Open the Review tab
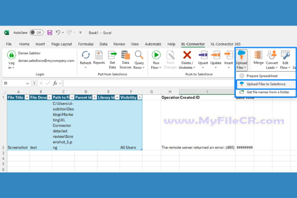297x198 pixels. click(x=119, y=44)
